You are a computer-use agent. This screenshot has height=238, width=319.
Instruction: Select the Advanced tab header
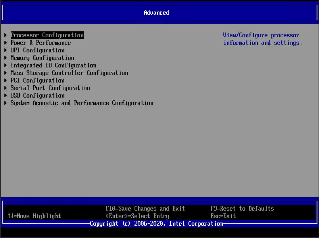coord(156,12)
